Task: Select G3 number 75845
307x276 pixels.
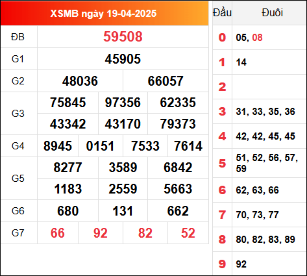Action: point(68,103)
